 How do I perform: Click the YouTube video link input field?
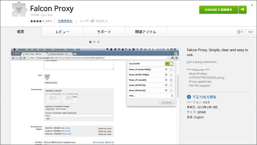click(x=79, y=116)
